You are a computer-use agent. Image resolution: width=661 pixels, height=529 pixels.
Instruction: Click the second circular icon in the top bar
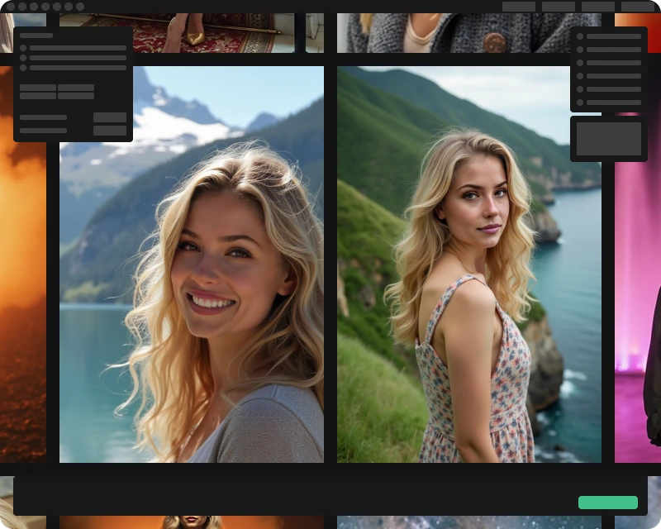click(22, 7)
